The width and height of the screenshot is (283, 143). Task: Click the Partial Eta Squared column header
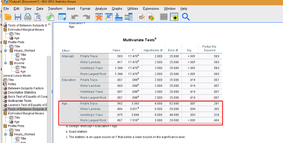click(210, 48)
